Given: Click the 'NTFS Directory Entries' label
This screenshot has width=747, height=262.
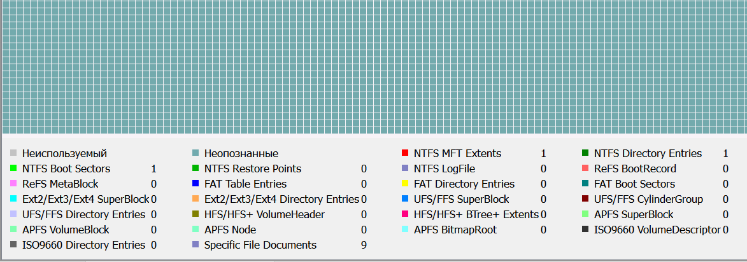Looking at the screenshot, I should [x=648, y=154].
